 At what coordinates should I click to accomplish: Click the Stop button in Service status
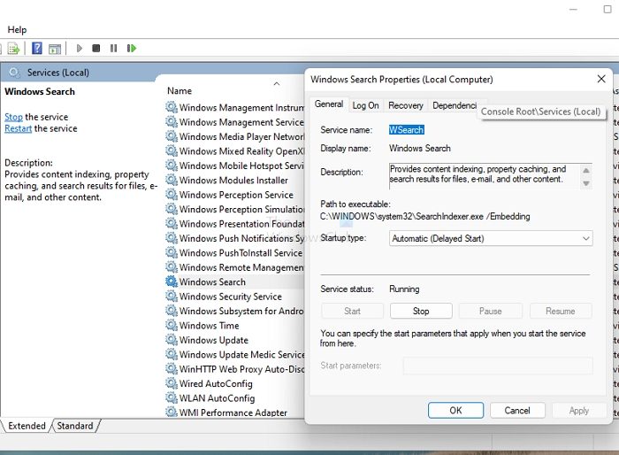coord(421,311)
